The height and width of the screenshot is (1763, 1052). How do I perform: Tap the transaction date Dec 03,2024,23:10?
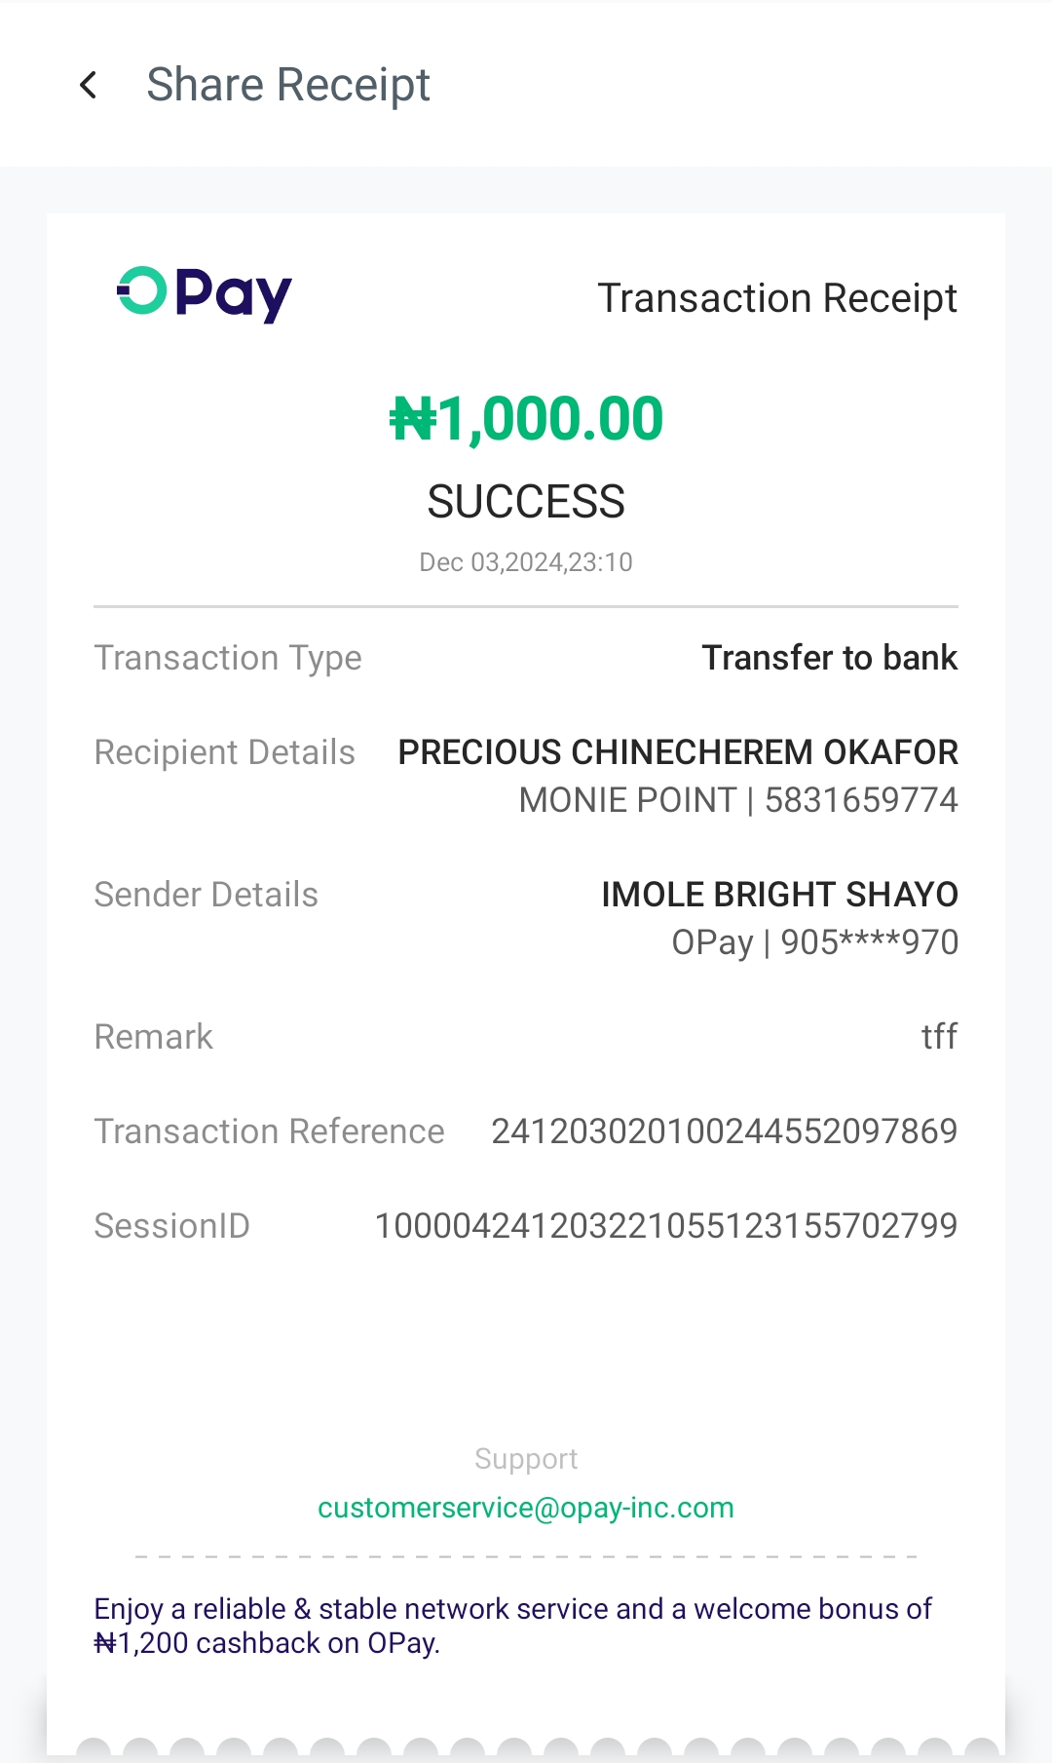point(526,562)
